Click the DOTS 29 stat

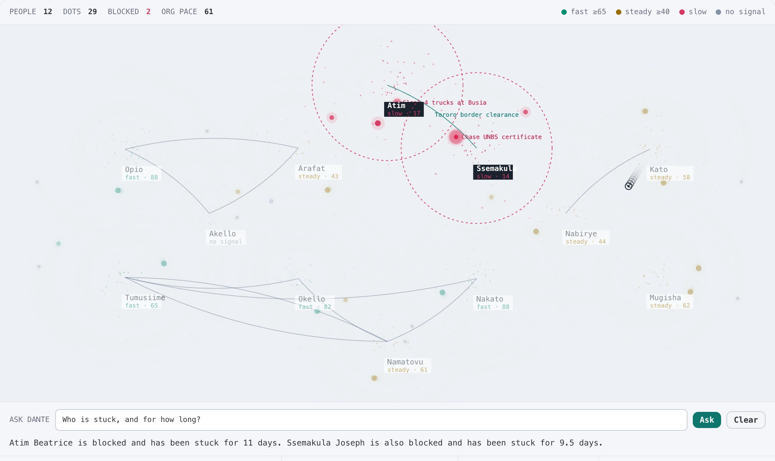coord(80,12)
